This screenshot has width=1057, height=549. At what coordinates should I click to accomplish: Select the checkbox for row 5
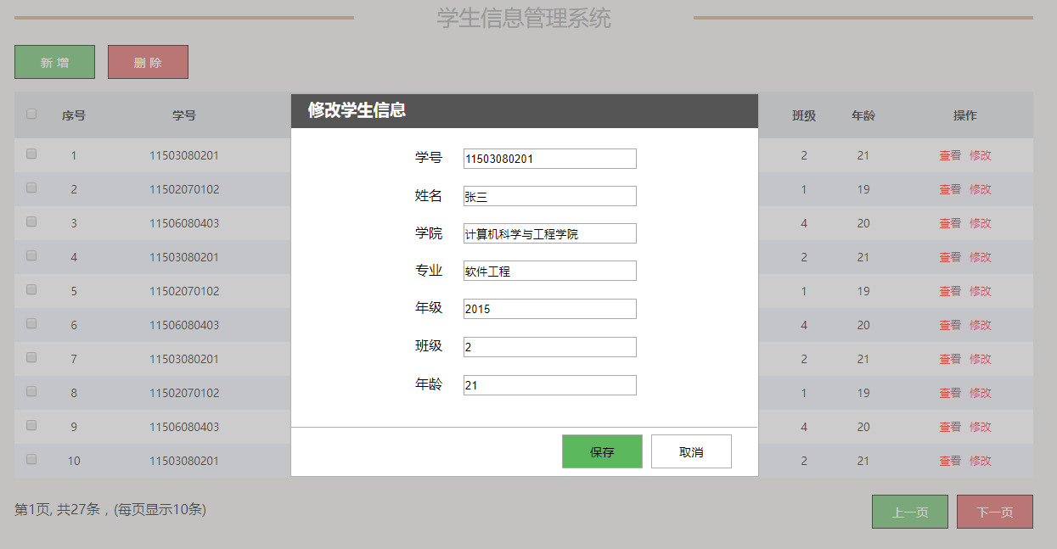[31, 290]
